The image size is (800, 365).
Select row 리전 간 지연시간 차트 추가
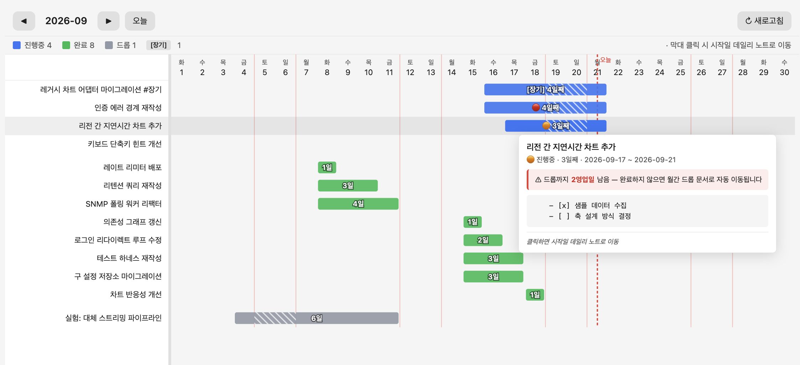click(120, 126)
